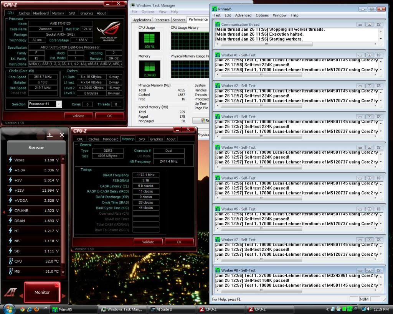Switch to the Mainboard tab in top CPU-Z

41,13
